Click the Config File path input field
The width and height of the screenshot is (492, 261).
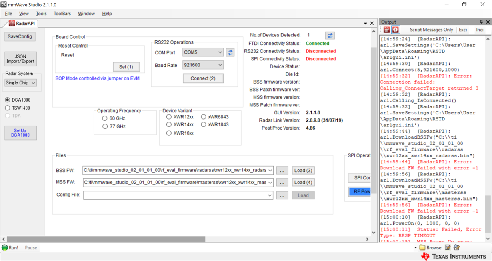175,195
